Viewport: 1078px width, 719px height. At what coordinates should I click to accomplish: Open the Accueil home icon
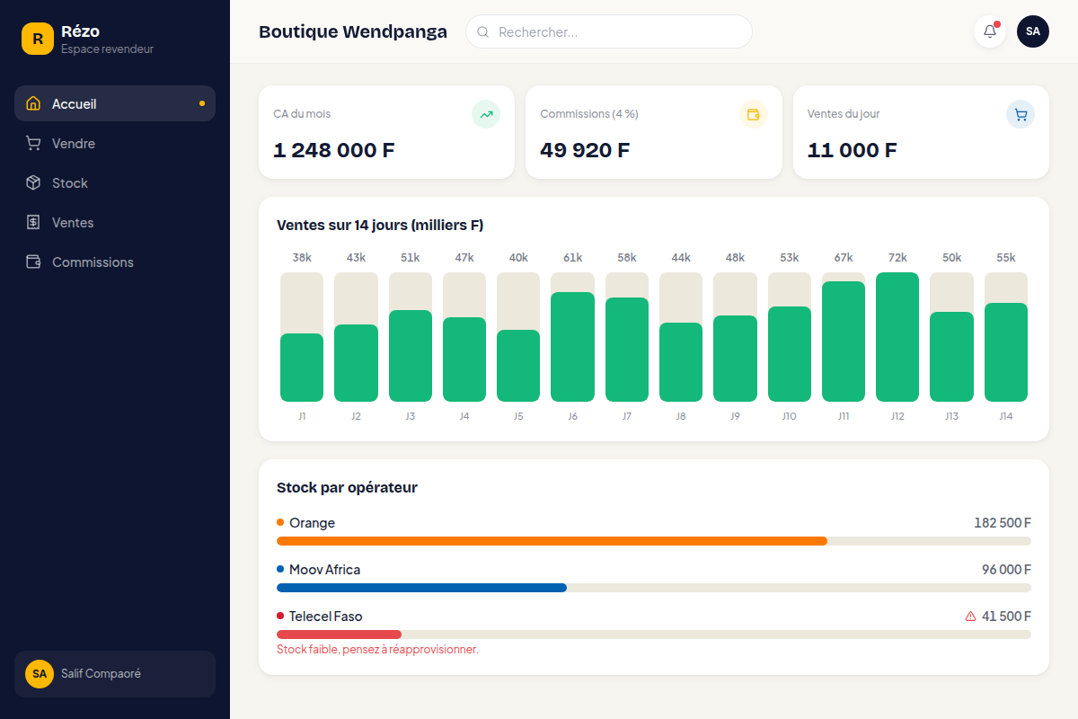pyautogui.click(x=33, y=103)
